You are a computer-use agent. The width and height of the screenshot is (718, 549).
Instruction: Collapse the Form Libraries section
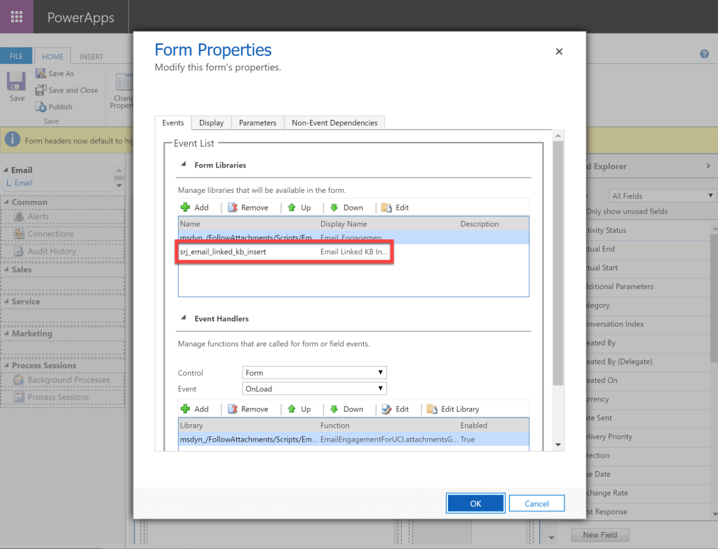184,165
